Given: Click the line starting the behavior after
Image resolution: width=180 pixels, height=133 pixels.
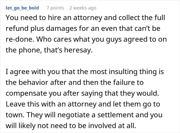Looking at the screenshot, I should 75,83.
